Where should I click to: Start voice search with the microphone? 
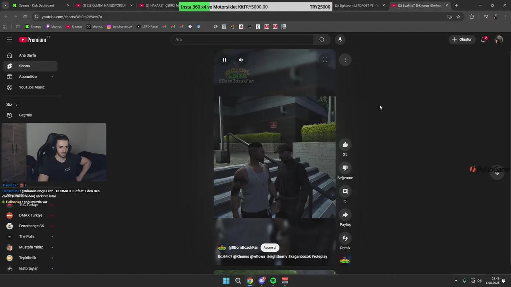pyautogui.click(x=340, y=39)
